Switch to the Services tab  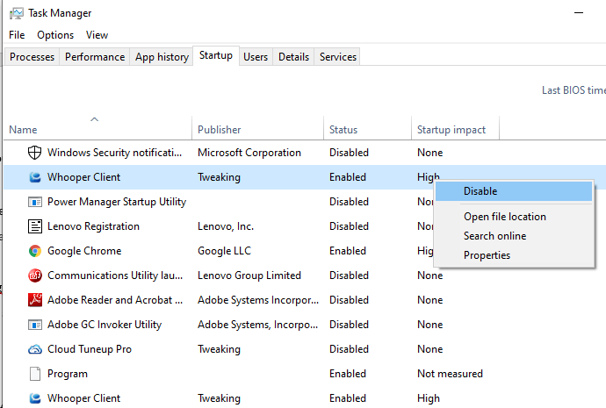pos(338,57)
